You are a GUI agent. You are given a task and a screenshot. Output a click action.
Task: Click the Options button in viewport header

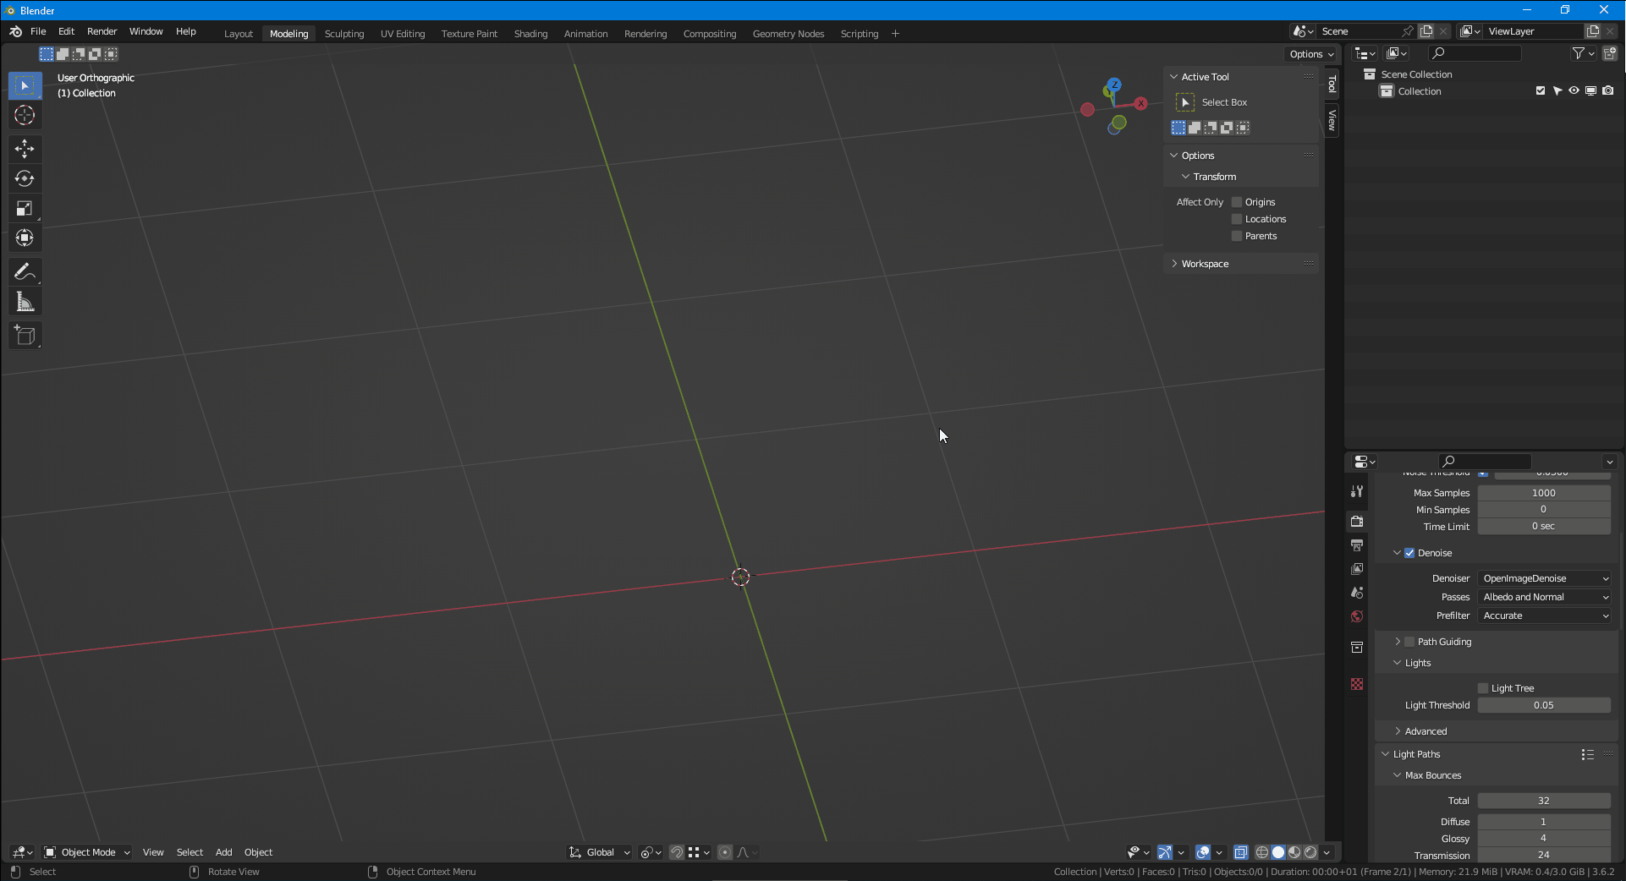coord(1311,54)
